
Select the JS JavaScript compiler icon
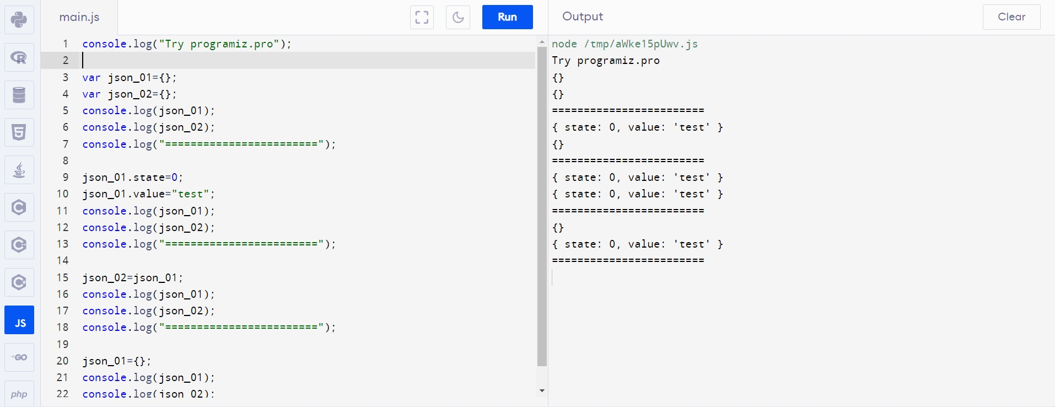pos(19,320)
